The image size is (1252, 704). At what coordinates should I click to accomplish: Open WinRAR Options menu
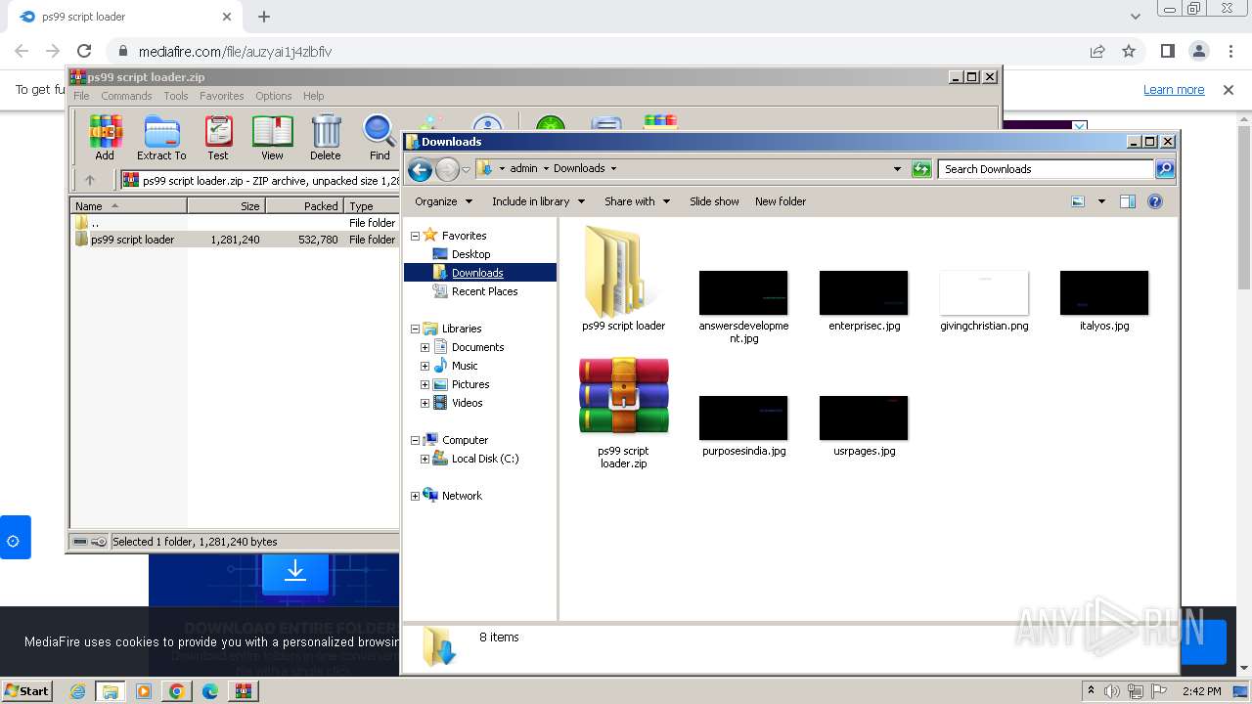coord(274,96)
